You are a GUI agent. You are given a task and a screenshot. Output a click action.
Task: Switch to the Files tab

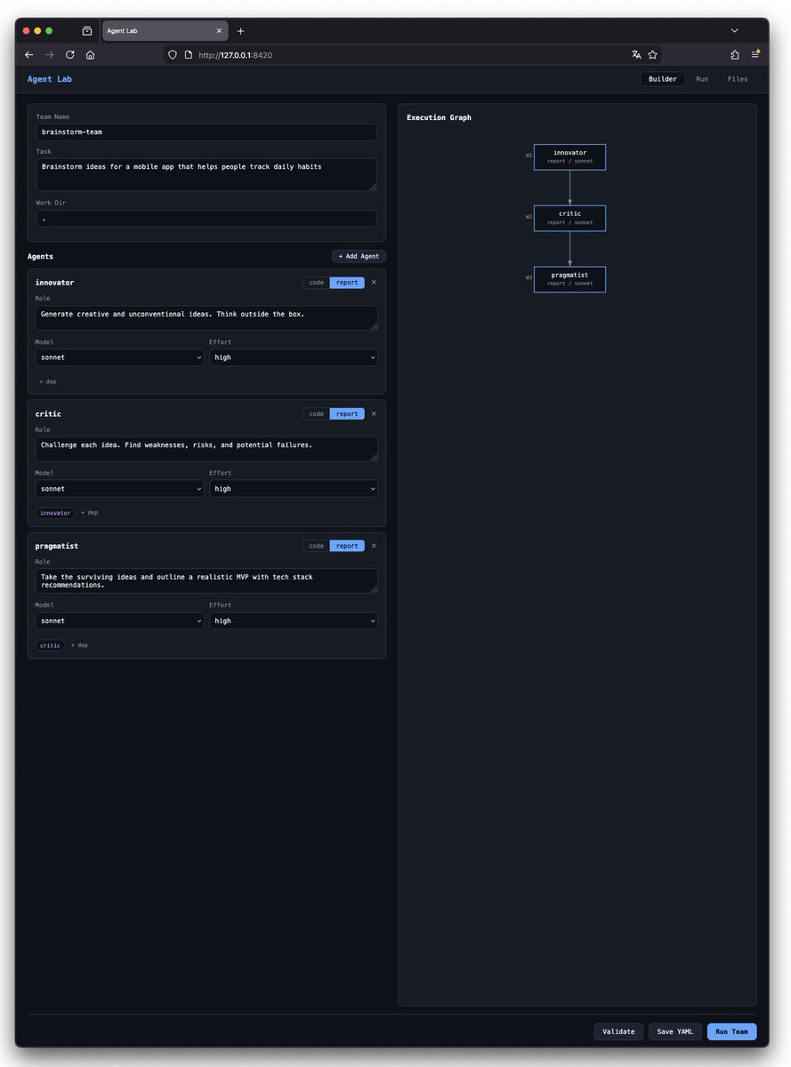coord(738,79)
